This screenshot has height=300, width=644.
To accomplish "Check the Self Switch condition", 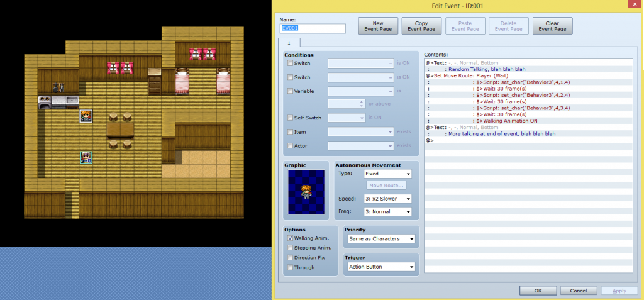I will pyautogui.click(x=290, y=118).
